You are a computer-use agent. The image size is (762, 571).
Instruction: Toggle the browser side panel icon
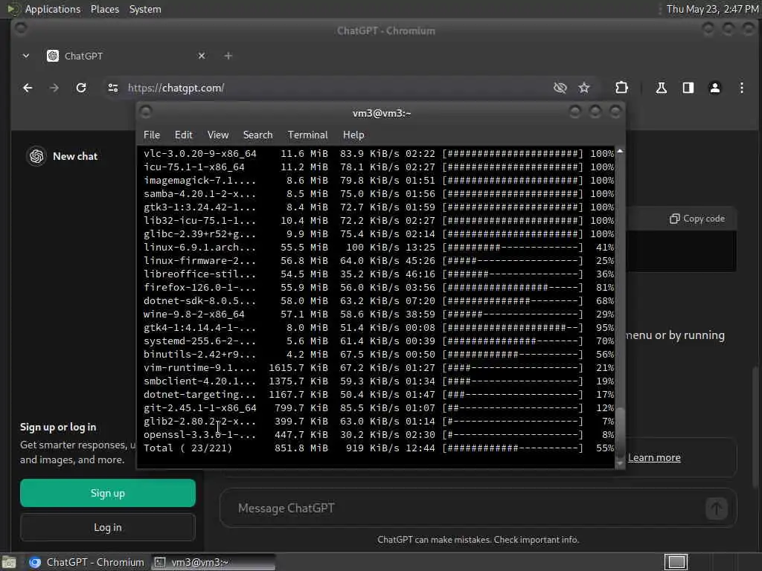(x=688, y=88)
